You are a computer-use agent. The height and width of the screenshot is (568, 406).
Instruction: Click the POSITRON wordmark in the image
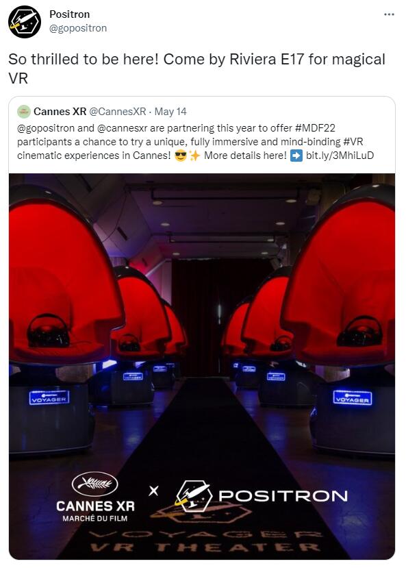coord(283,496)
